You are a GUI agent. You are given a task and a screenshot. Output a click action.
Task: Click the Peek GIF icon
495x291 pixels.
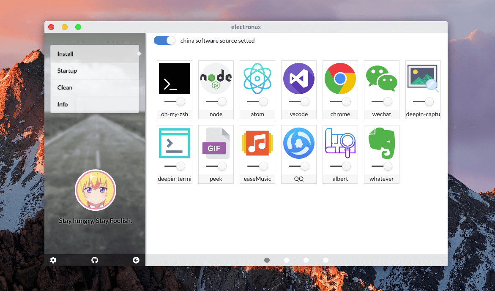tap(216, 143)
